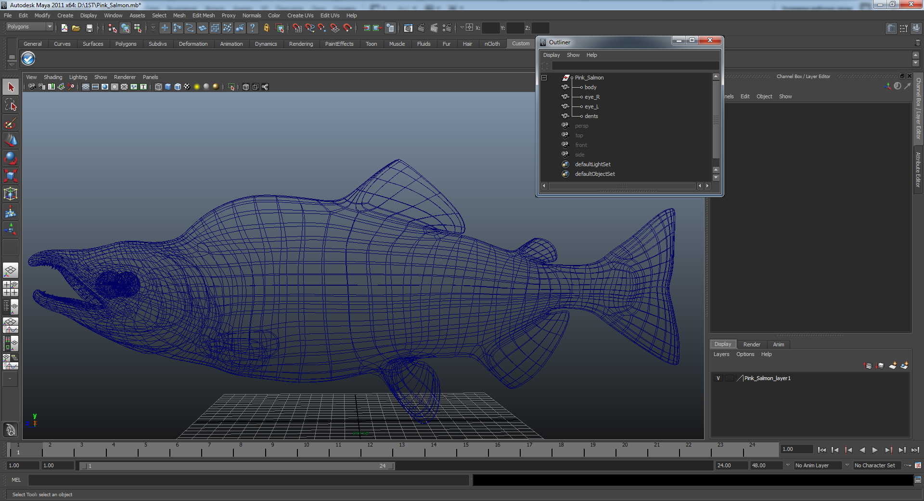Screen dimensions: 924x501
Task: Create a new empty display layer
Action: coord(892,366)
